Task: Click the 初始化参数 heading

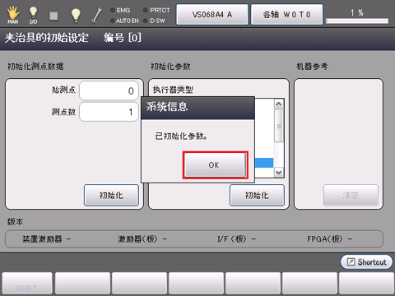Action: (x=170, y=67)
